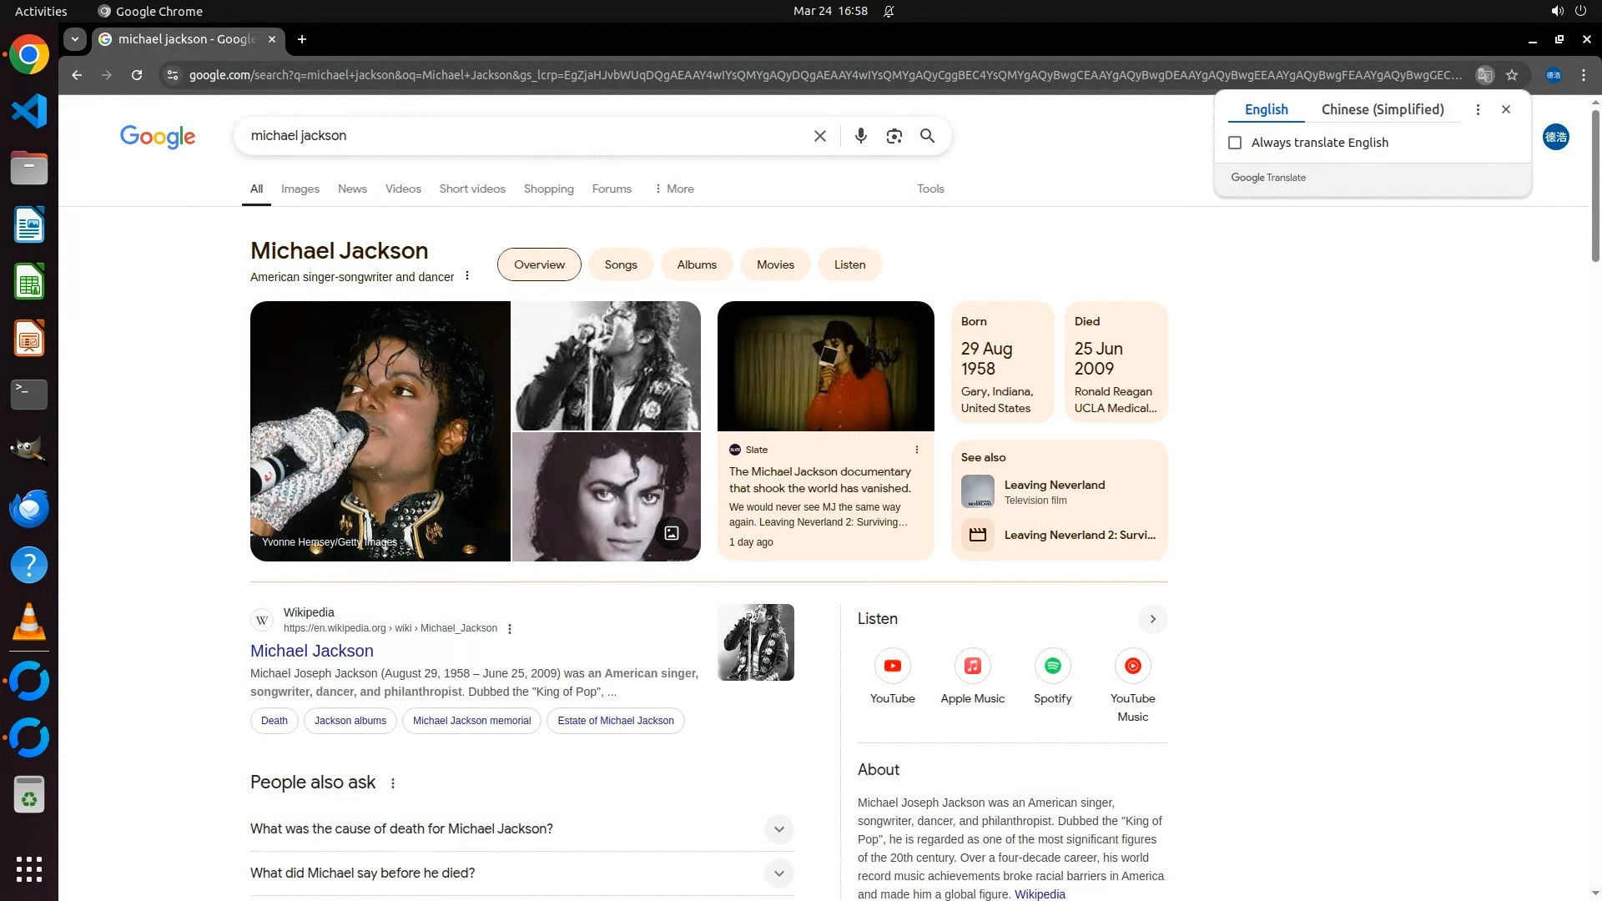Open Apple Music listen icon
The width and height of the screenshot is (1602, 901).
(x=972, y=666)
